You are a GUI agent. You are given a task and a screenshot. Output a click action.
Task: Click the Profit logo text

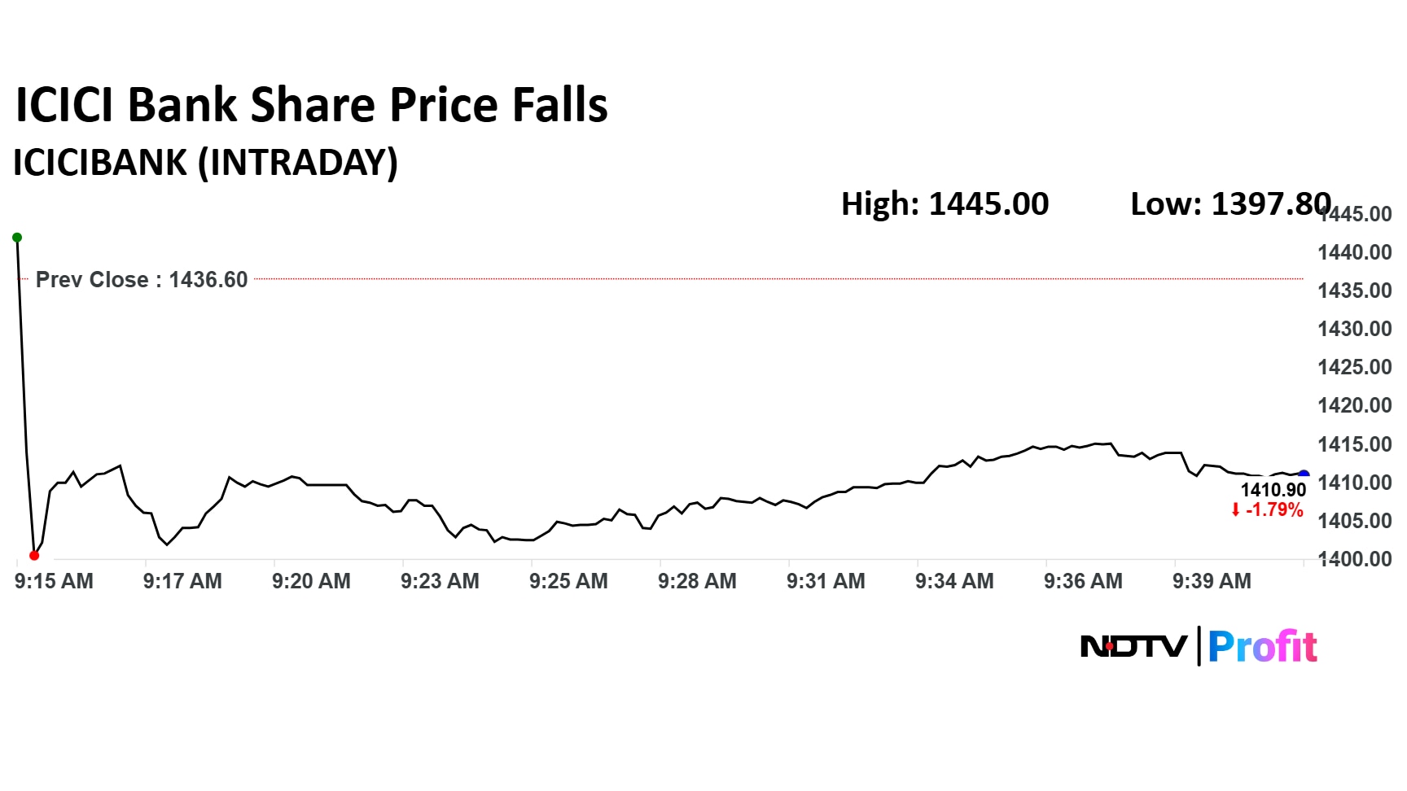[x=1262, y=647]
